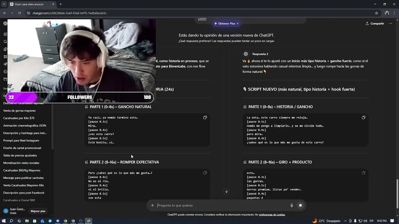399x224 pixels.
Task: Open the site information icon in address bar
Action: click(x=28, y=13)
